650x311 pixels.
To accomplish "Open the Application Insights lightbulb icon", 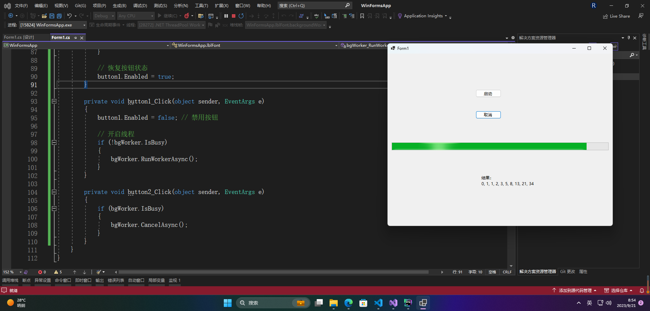I will [x=400, y=16].
